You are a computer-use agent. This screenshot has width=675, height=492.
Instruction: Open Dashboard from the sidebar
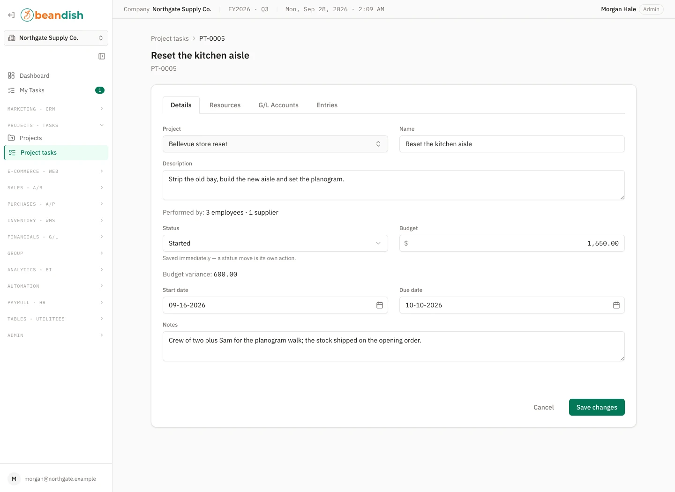pyautogui.click(x=56, y=76)
